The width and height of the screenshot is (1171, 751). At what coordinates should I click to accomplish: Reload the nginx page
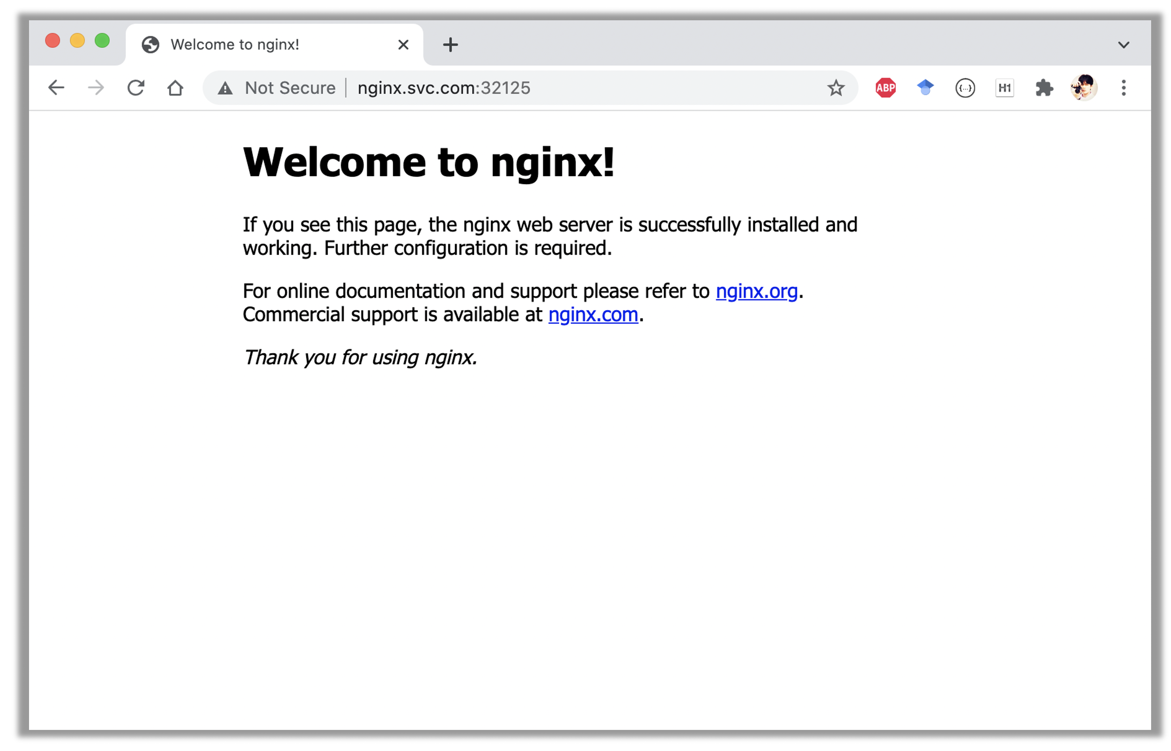point(136,88)
